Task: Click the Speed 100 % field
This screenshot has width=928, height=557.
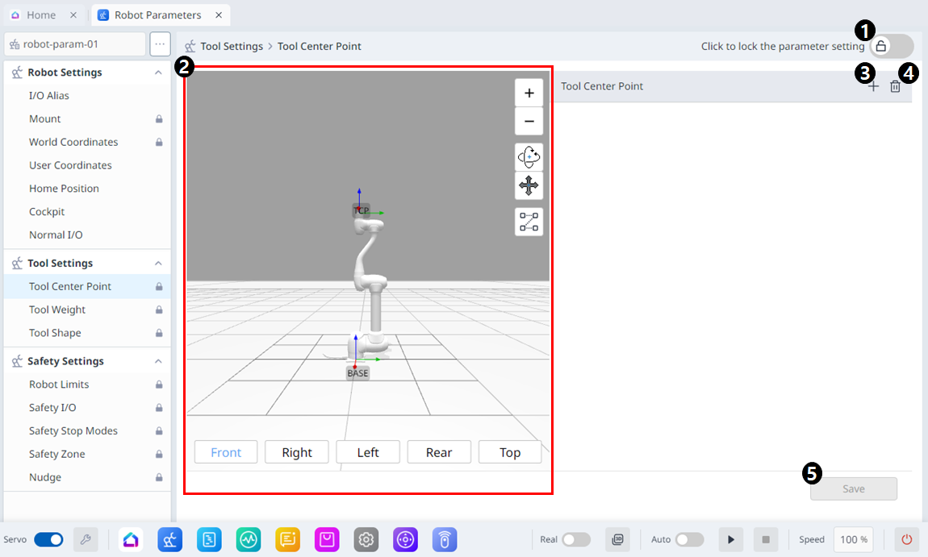Action: click(x=853, y=539)
